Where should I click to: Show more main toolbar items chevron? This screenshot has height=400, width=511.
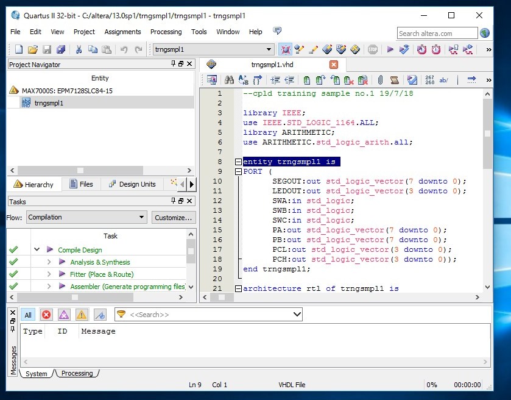click(x=488, y=49)
